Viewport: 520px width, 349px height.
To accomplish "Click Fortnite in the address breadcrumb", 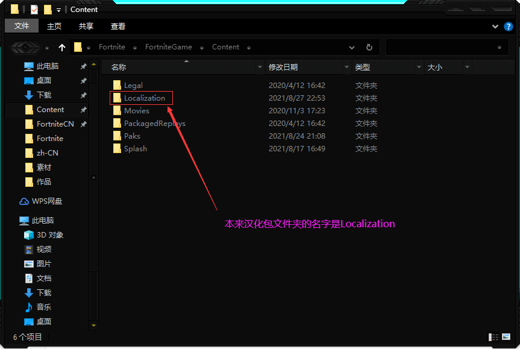I will coord(111,47).
